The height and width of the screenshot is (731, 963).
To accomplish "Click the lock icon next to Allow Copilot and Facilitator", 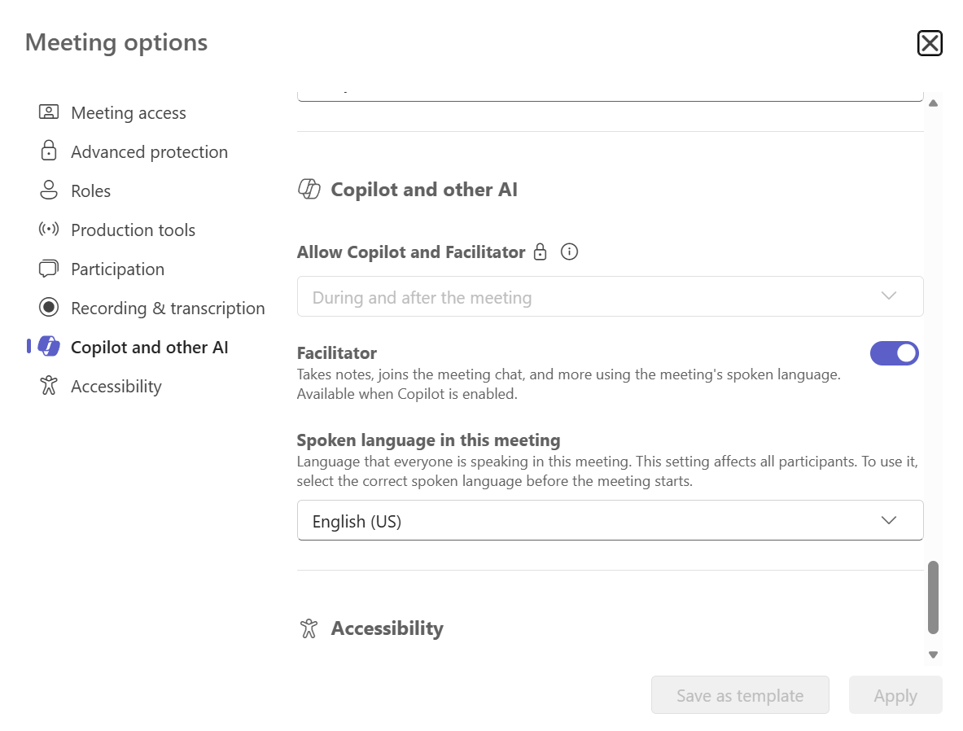I will click(540, 252).
